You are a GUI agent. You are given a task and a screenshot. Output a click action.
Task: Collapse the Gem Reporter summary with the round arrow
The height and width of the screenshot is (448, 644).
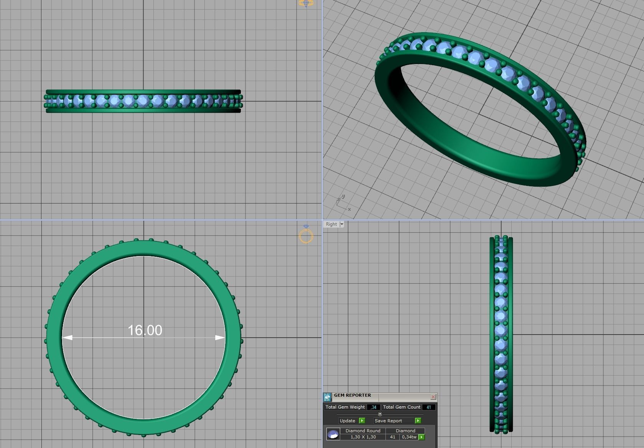click(x=380, y=414)
